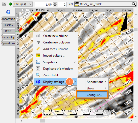138x123 pixels.
Task: Expand the Snapshots submenu arrow
Action: coord(75,62)
